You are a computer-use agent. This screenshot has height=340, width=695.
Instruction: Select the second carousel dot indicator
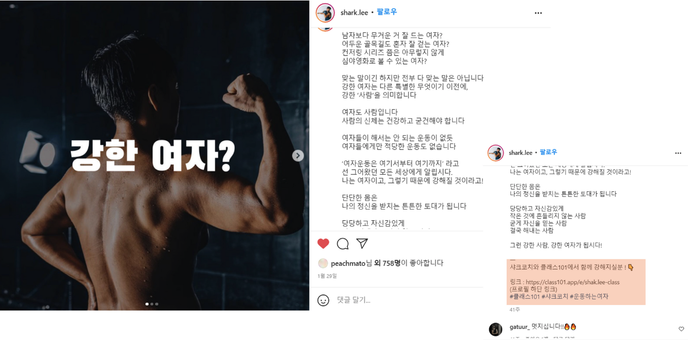click(x=152, y=304)
